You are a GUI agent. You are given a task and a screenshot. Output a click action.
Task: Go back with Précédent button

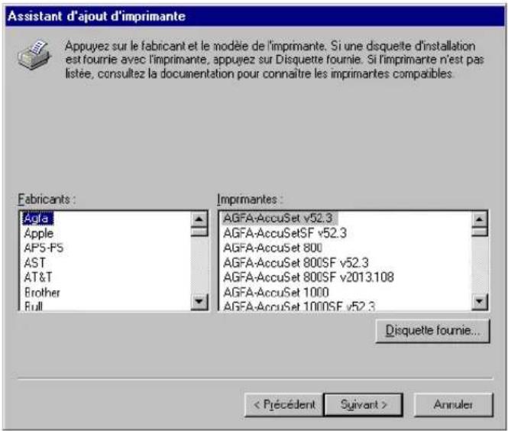click(x=284, y=404)
